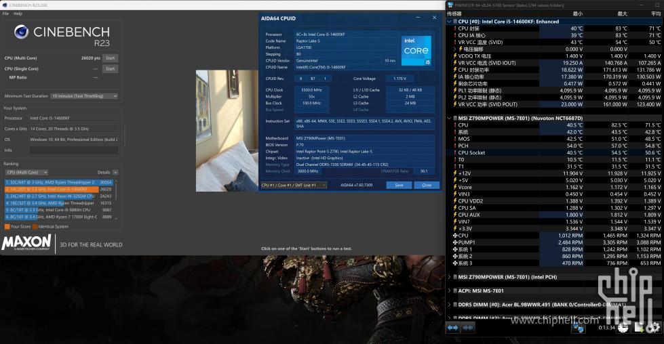The image size is (664, 344).
Task: Click the Info input field in Cinebench
Action: coord(74,150)
